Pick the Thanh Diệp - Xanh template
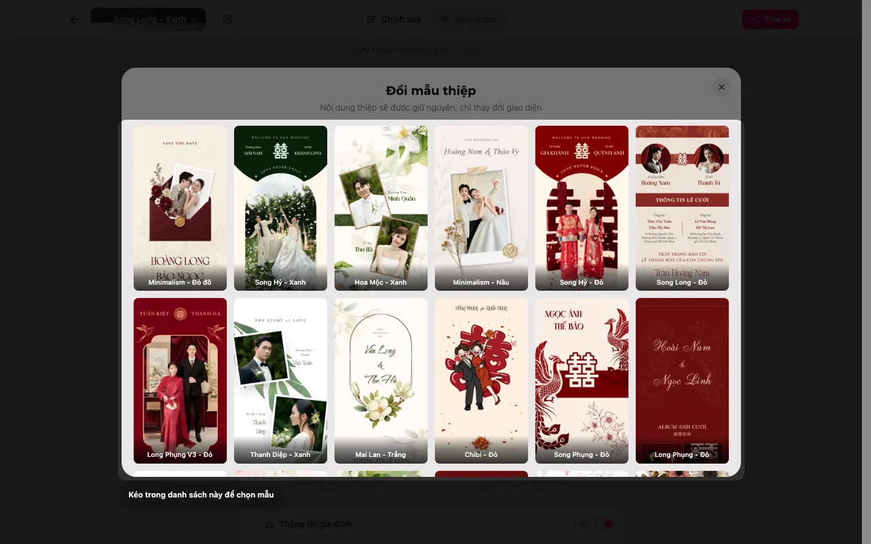This screenshot has height=544, width=871. (280, 381)
